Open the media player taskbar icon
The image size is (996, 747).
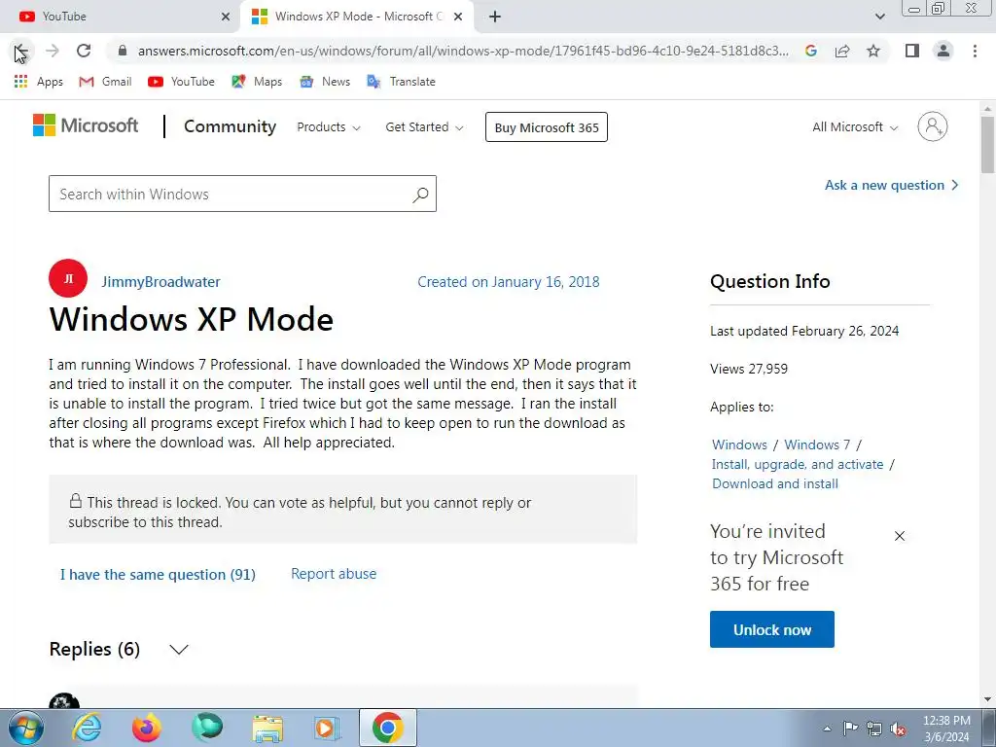click(x=327, y=728)
